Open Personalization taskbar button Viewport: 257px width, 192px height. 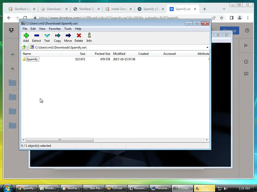pos(160,188)
